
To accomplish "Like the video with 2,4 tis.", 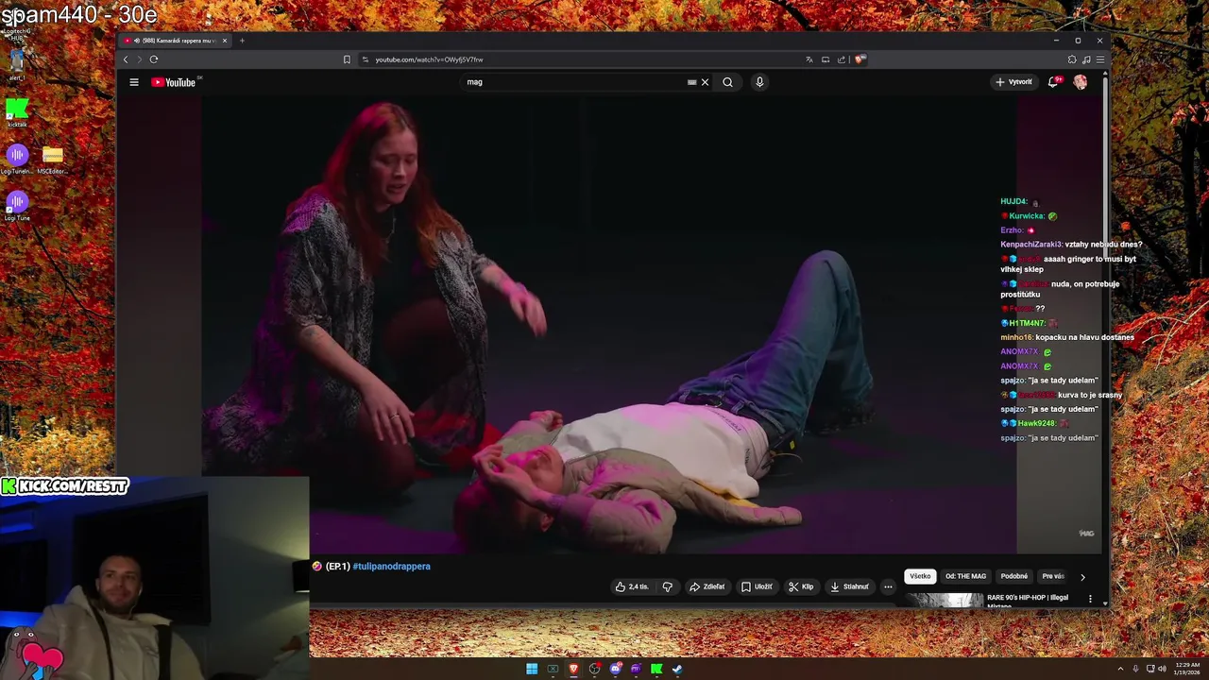I will 632,586.
